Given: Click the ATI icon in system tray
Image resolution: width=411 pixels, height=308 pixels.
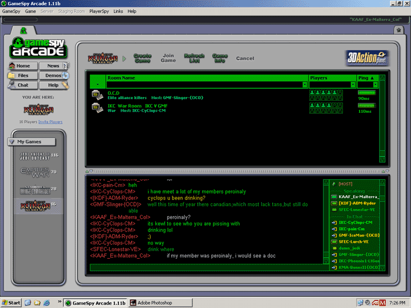Looking at the screenshot, I should 375,303.
